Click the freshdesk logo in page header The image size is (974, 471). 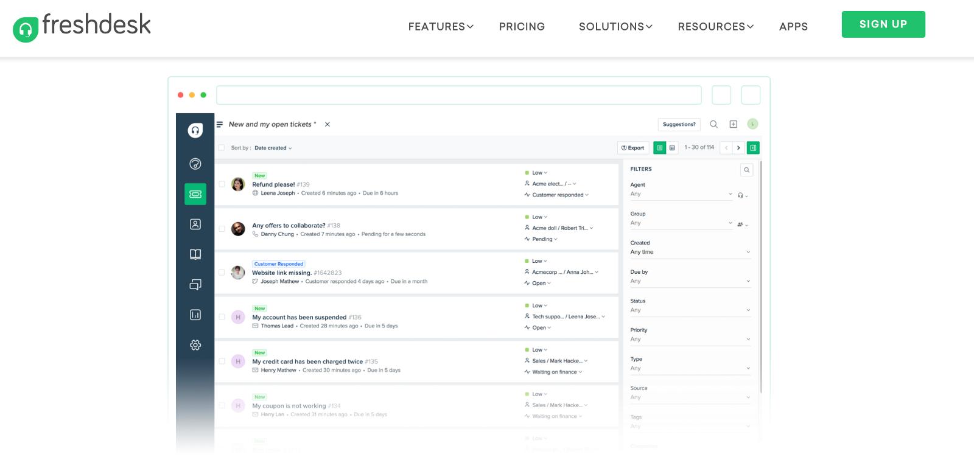pyautogui.click(x=82, y=26)
